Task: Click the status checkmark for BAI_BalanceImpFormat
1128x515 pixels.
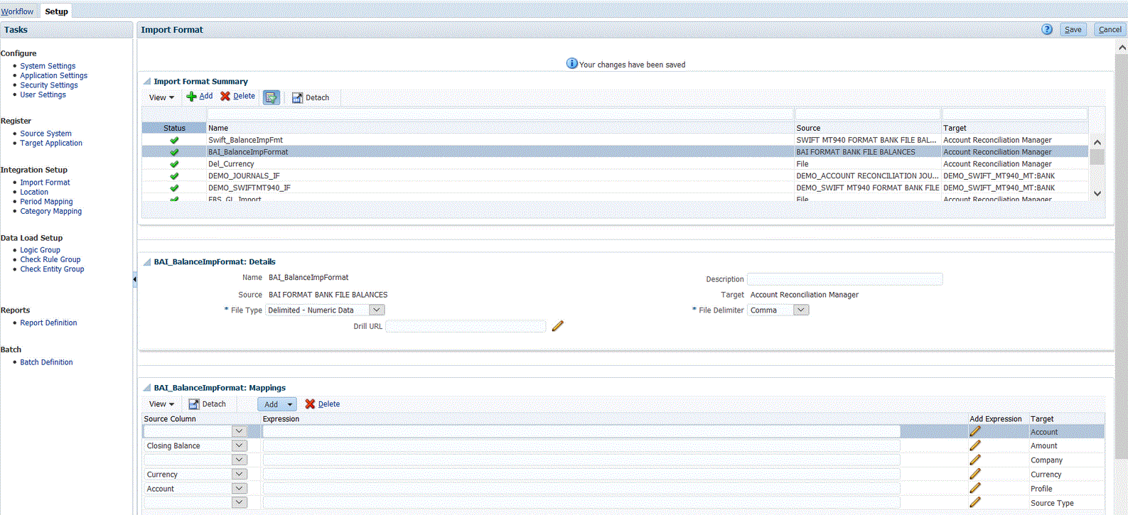Action: (x=174, y=152)
